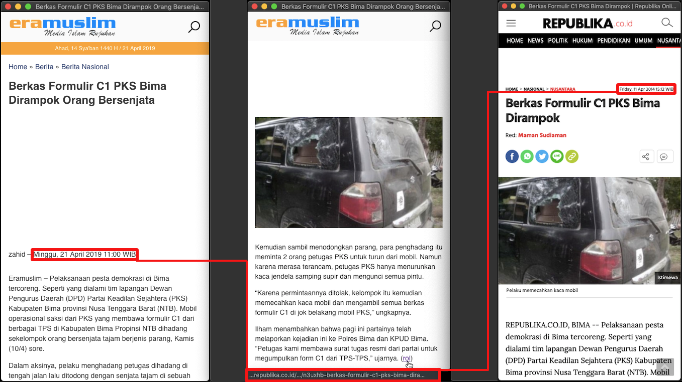Image resolution: width=682 pixels, height=382 pixels.
Task: Click the NASIONAL breadcrumb on Republika
Action: [534, 89]
